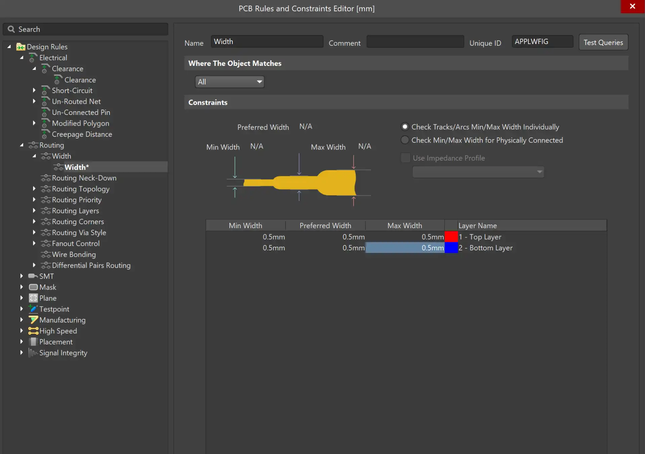This screenshot has width=645, height=454.
Task: Click the Plane category icon
Action: click(x=33, y=298)
